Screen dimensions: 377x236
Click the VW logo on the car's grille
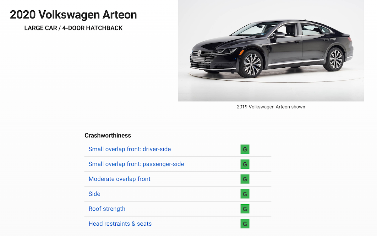point(199,53)
